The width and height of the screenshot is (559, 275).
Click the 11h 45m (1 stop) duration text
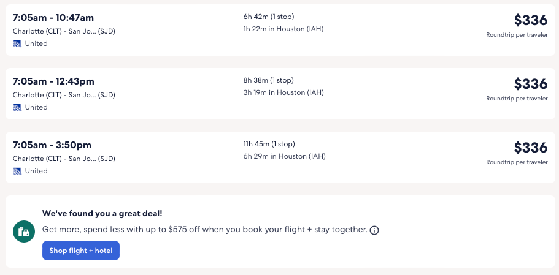269,144
